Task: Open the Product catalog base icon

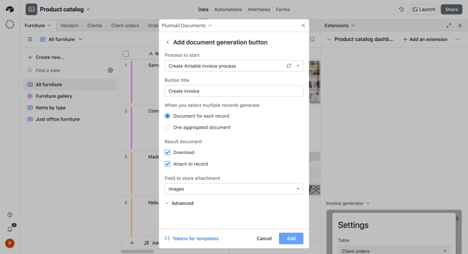Action: (x=32, y=9)
